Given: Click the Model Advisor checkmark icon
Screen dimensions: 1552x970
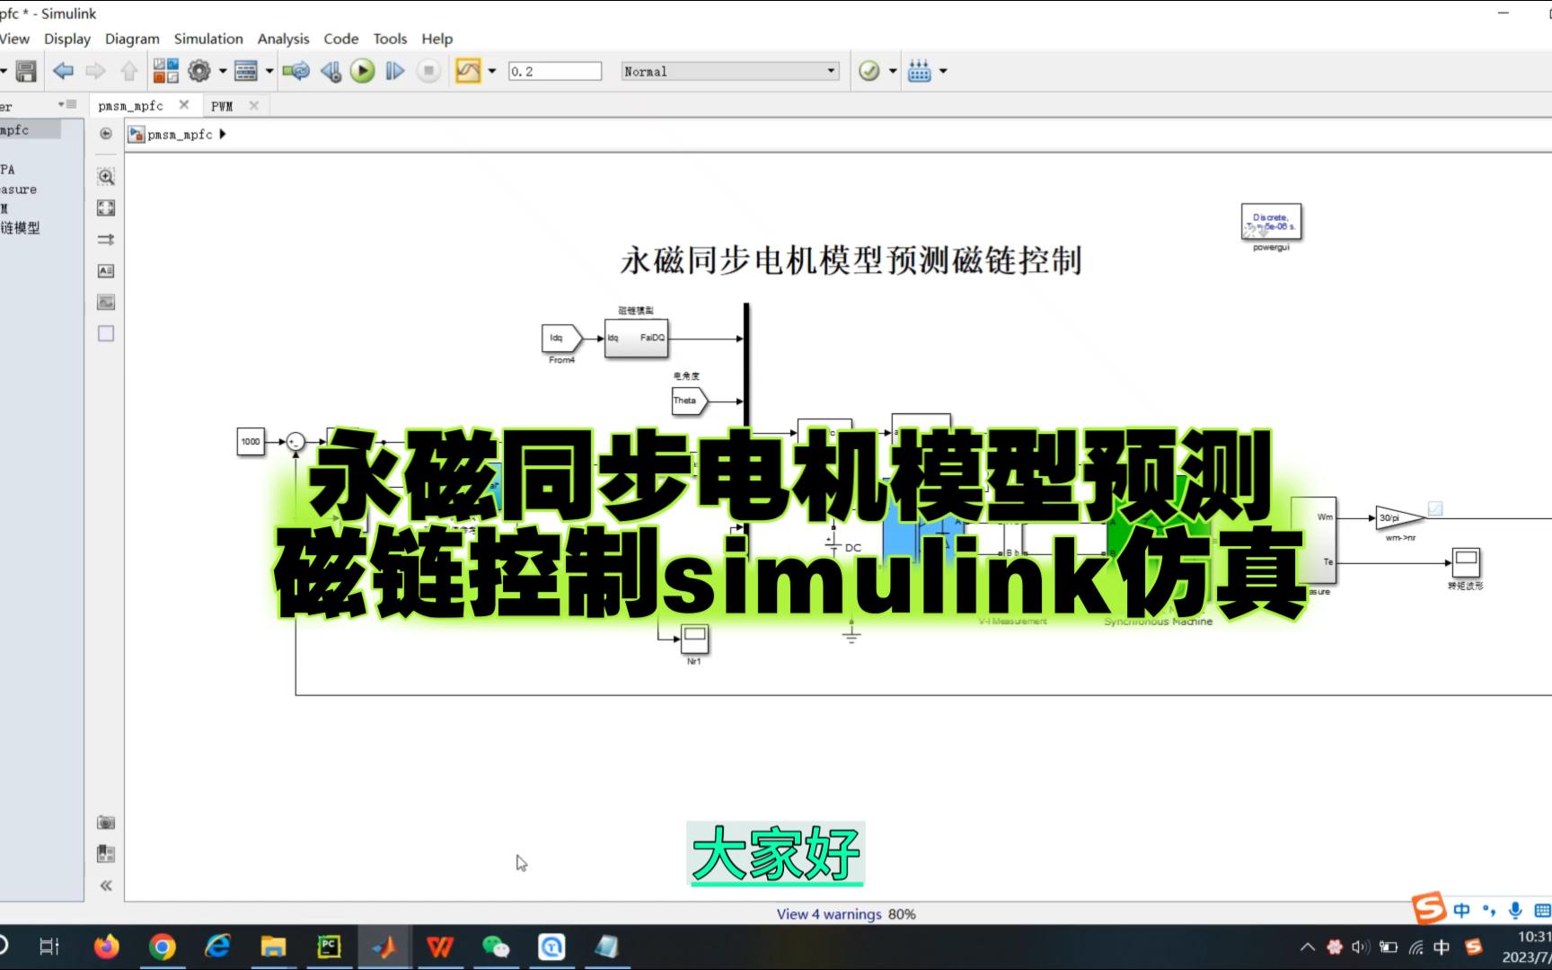Looking at the screenshot, I should click(x=869, y=71).
